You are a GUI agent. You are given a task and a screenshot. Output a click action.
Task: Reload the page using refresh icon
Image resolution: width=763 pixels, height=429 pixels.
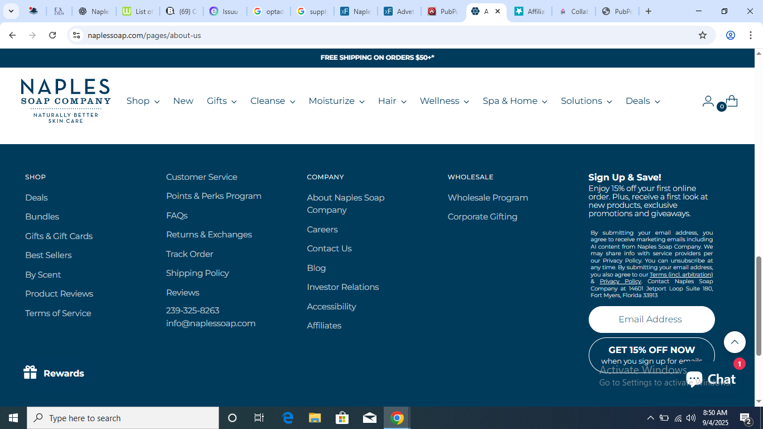point(53,35)
